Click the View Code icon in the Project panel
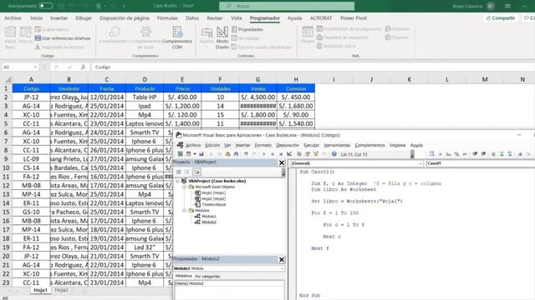The height and width of the screenshot is (300, 535). tap(178, 172)
